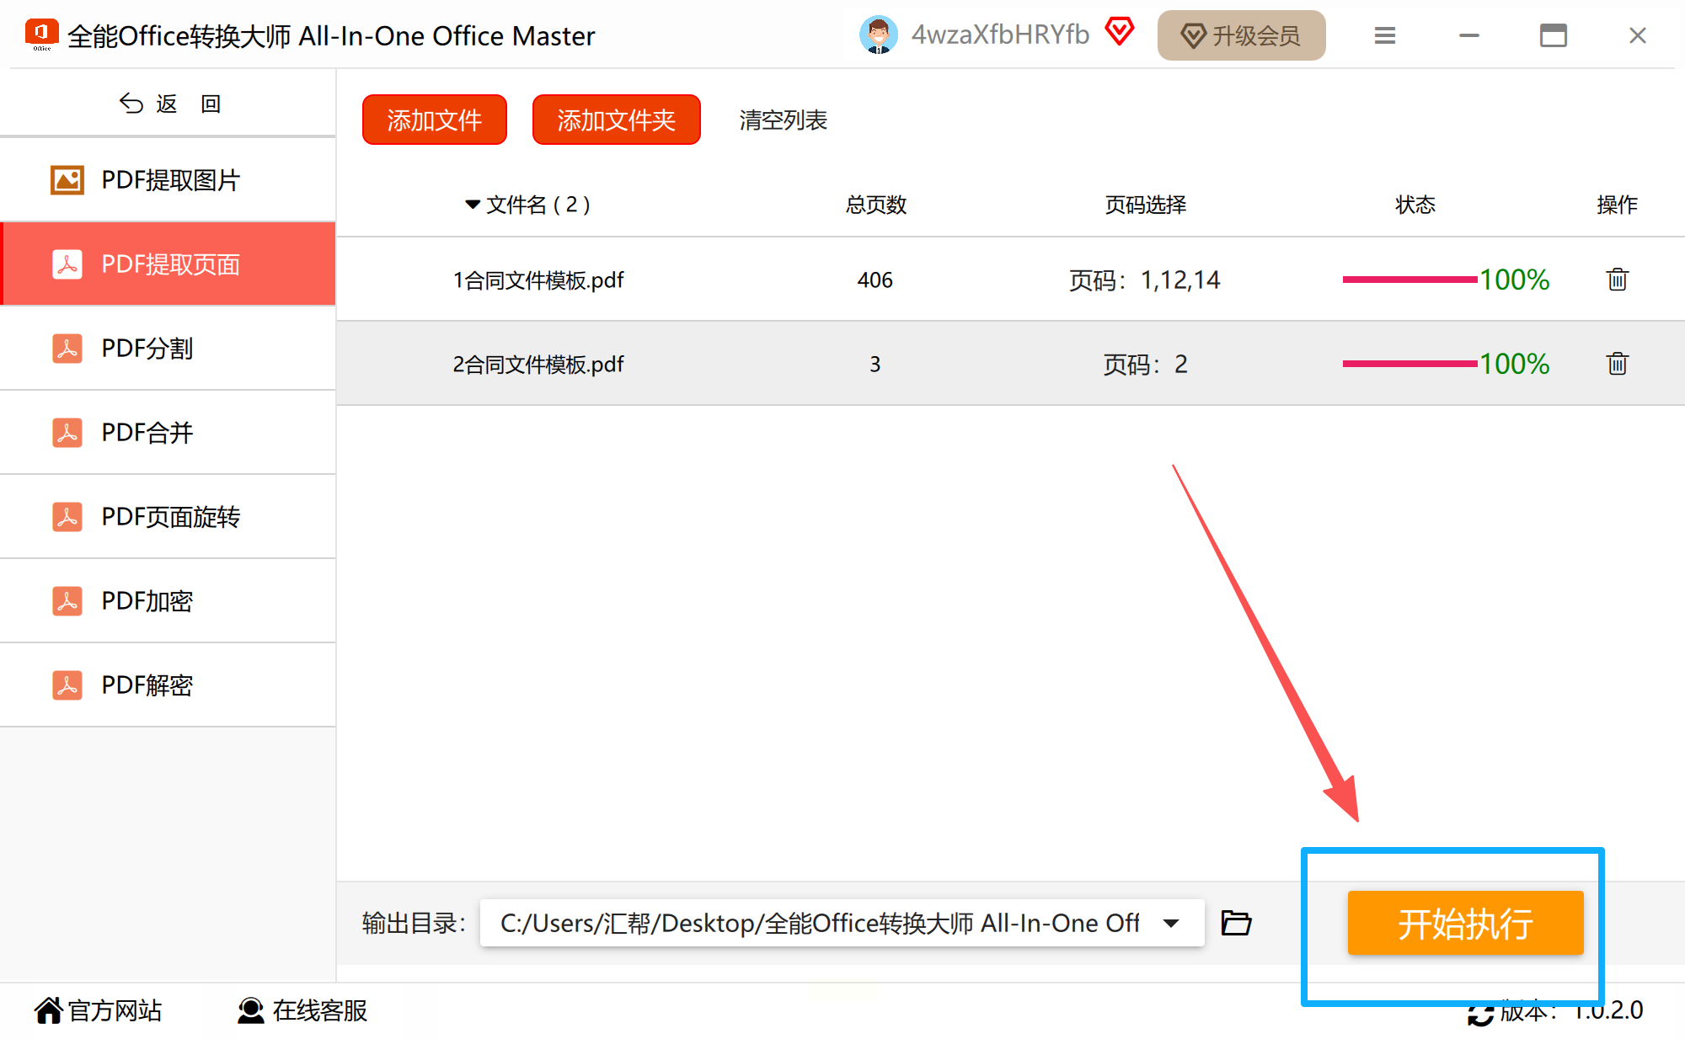The width and height of the screenshot is (1685, 1039).
Task: Open the hamburger menu icon
Action: [x=1385, y=35]
